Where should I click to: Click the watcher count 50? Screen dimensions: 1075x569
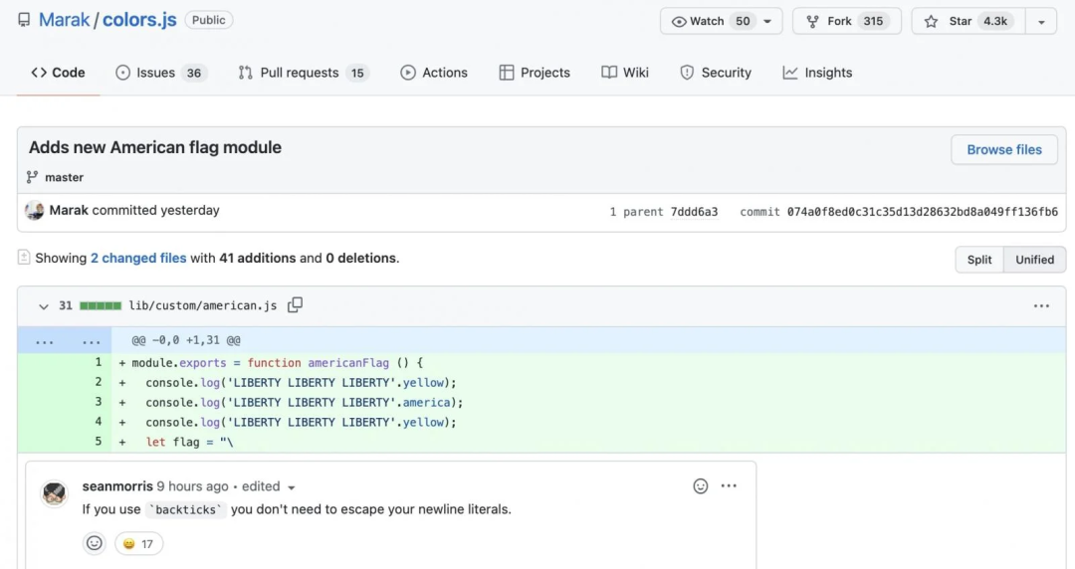743,21
